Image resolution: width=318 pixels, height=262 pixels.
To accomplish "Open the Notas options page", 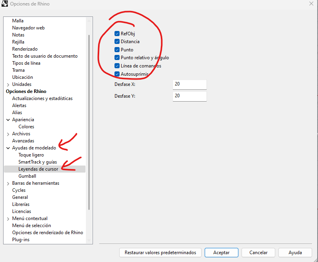I will tap(18, 35).
